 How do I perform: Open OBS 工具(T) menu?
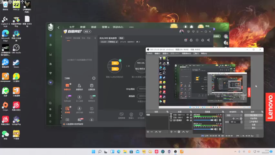tap(196, 53)
